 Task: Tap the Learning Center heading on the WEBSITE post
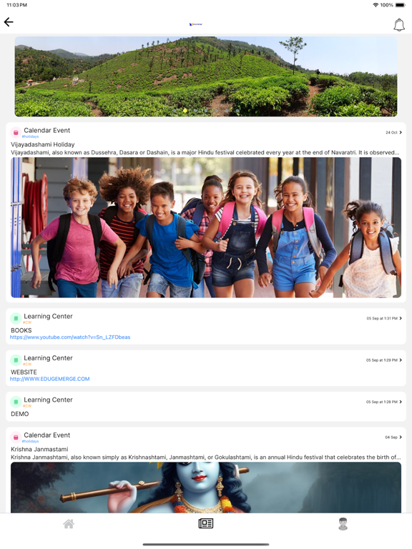[49, 358]
